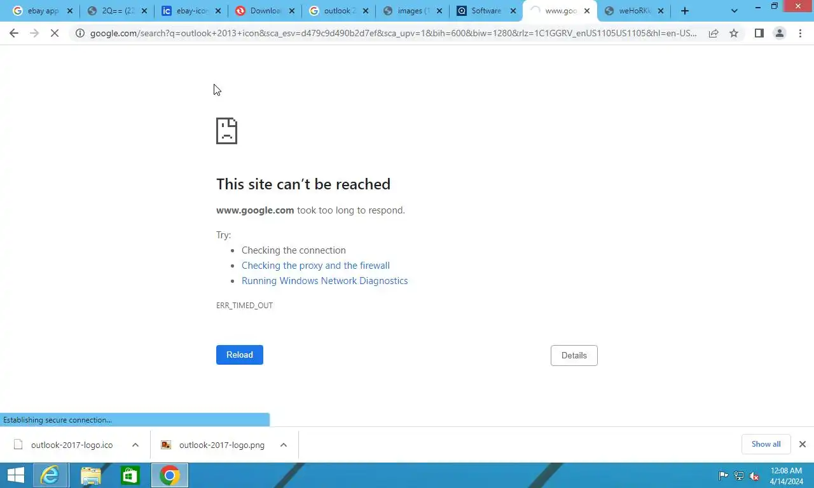
Task: Click the 'This site can't be reached' heading
Action: pyautogui.click(x=303, y=184)
